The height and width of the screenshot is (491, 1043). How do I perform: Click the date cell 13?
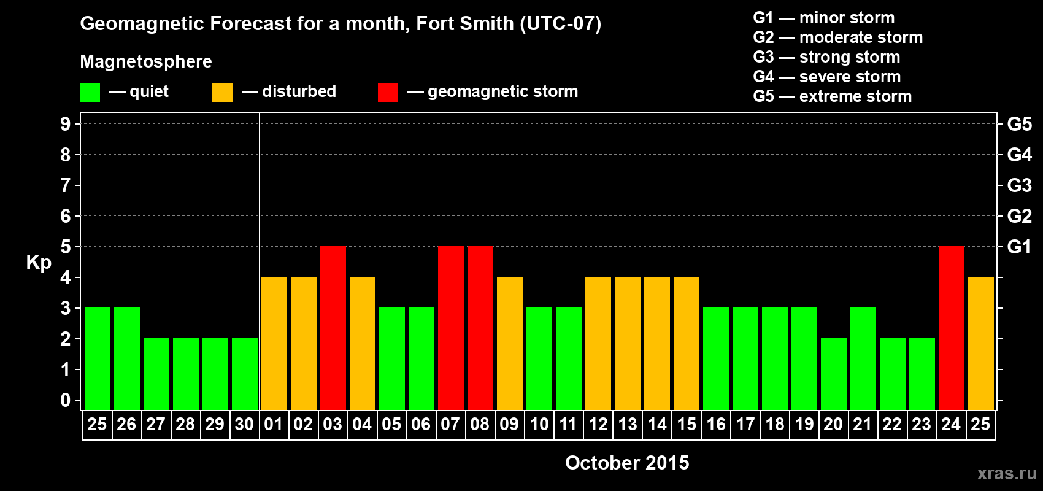click(627, 425)
